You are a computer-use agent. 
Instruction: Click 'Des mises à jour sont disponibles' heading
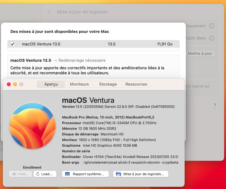click(x=60, y=32)
